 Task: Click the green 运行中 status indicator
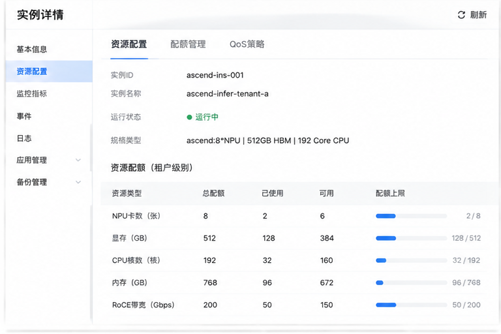[203, 117]
